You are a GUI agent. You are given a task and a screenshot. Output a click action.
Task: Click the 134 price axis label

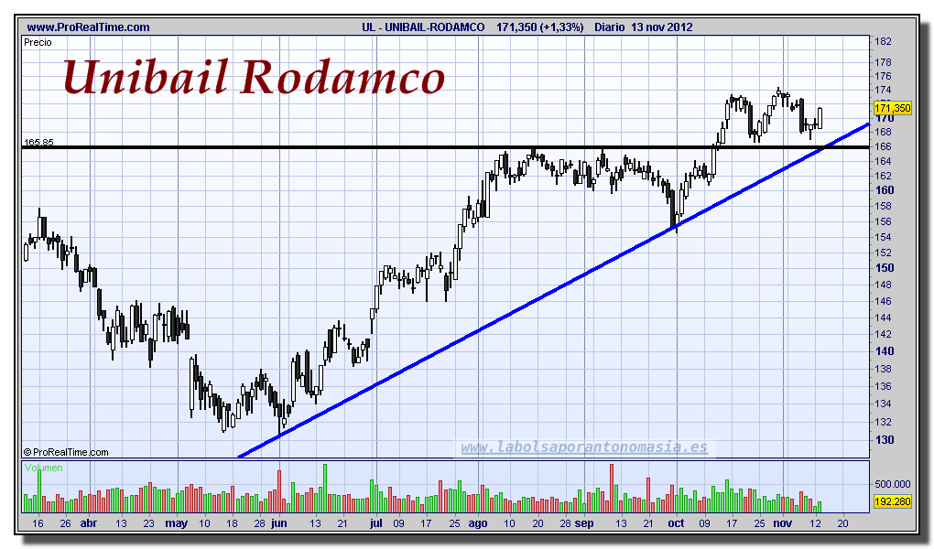coord(883,404)
